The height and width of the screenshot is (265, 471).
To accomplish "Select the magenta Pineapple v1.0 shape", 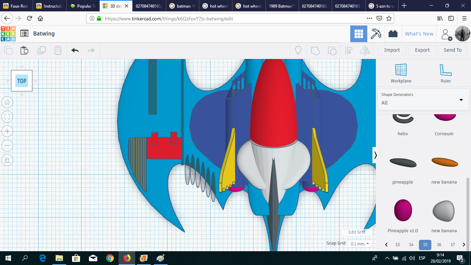I will (x=403, y=210).
